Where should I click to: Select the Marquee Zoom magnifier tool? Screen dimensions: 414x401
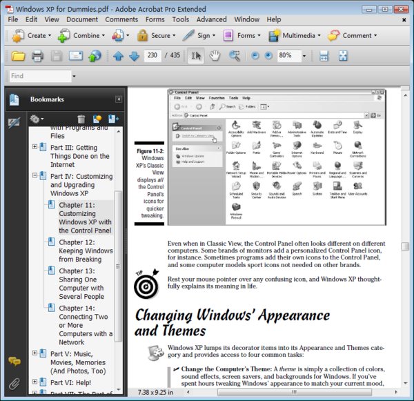click(235, 56)
